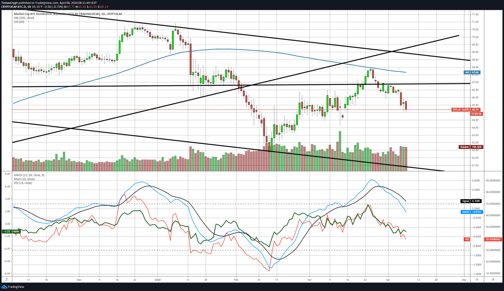504x291 pixels.
Task: Click the B scale button in the corner
Action: coord(493,280)
